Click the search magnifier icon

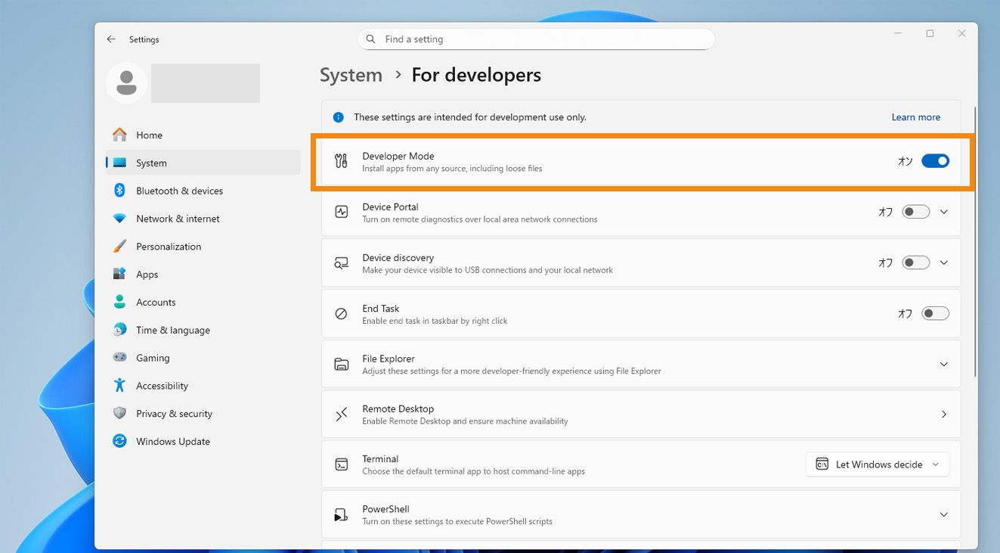pos(370,39)
